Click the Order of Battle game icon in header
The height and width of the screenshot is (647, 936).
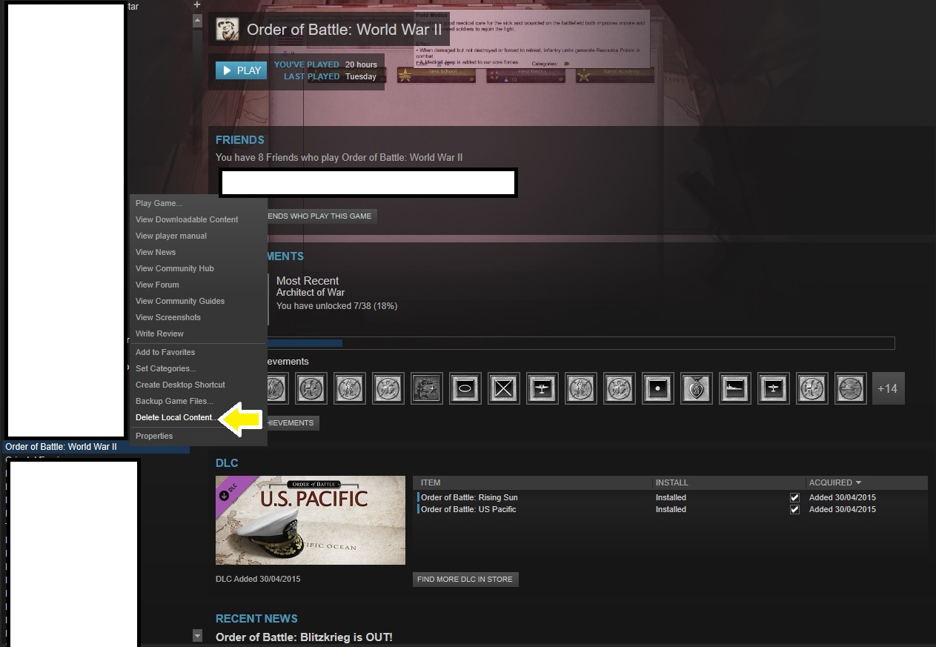click(228, 30)
